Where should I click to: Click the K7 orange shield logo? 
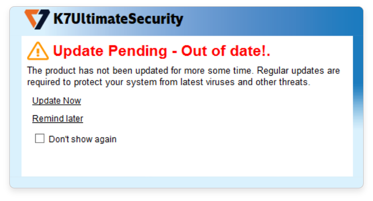tap(37, 19)
